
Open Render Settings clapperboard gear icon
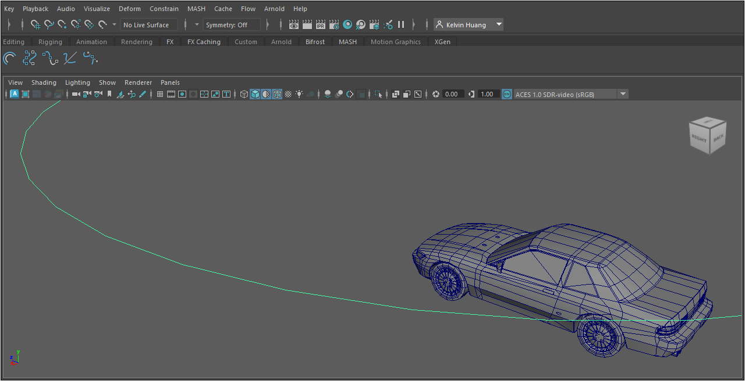(334, 25)
